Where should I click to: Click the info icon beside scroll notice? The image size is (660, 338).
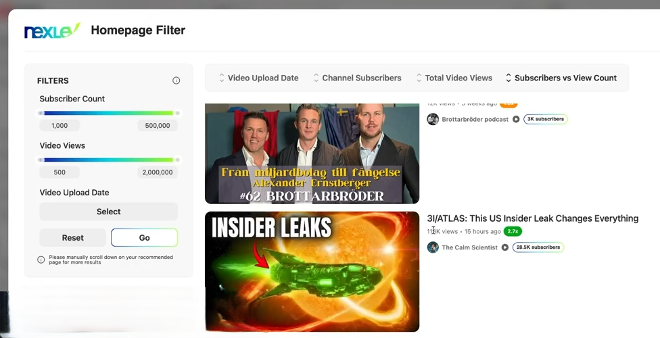tap(41, 260)
